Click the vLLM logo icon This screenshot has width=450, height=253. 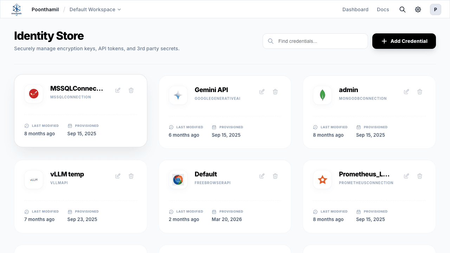coord(34,180)
